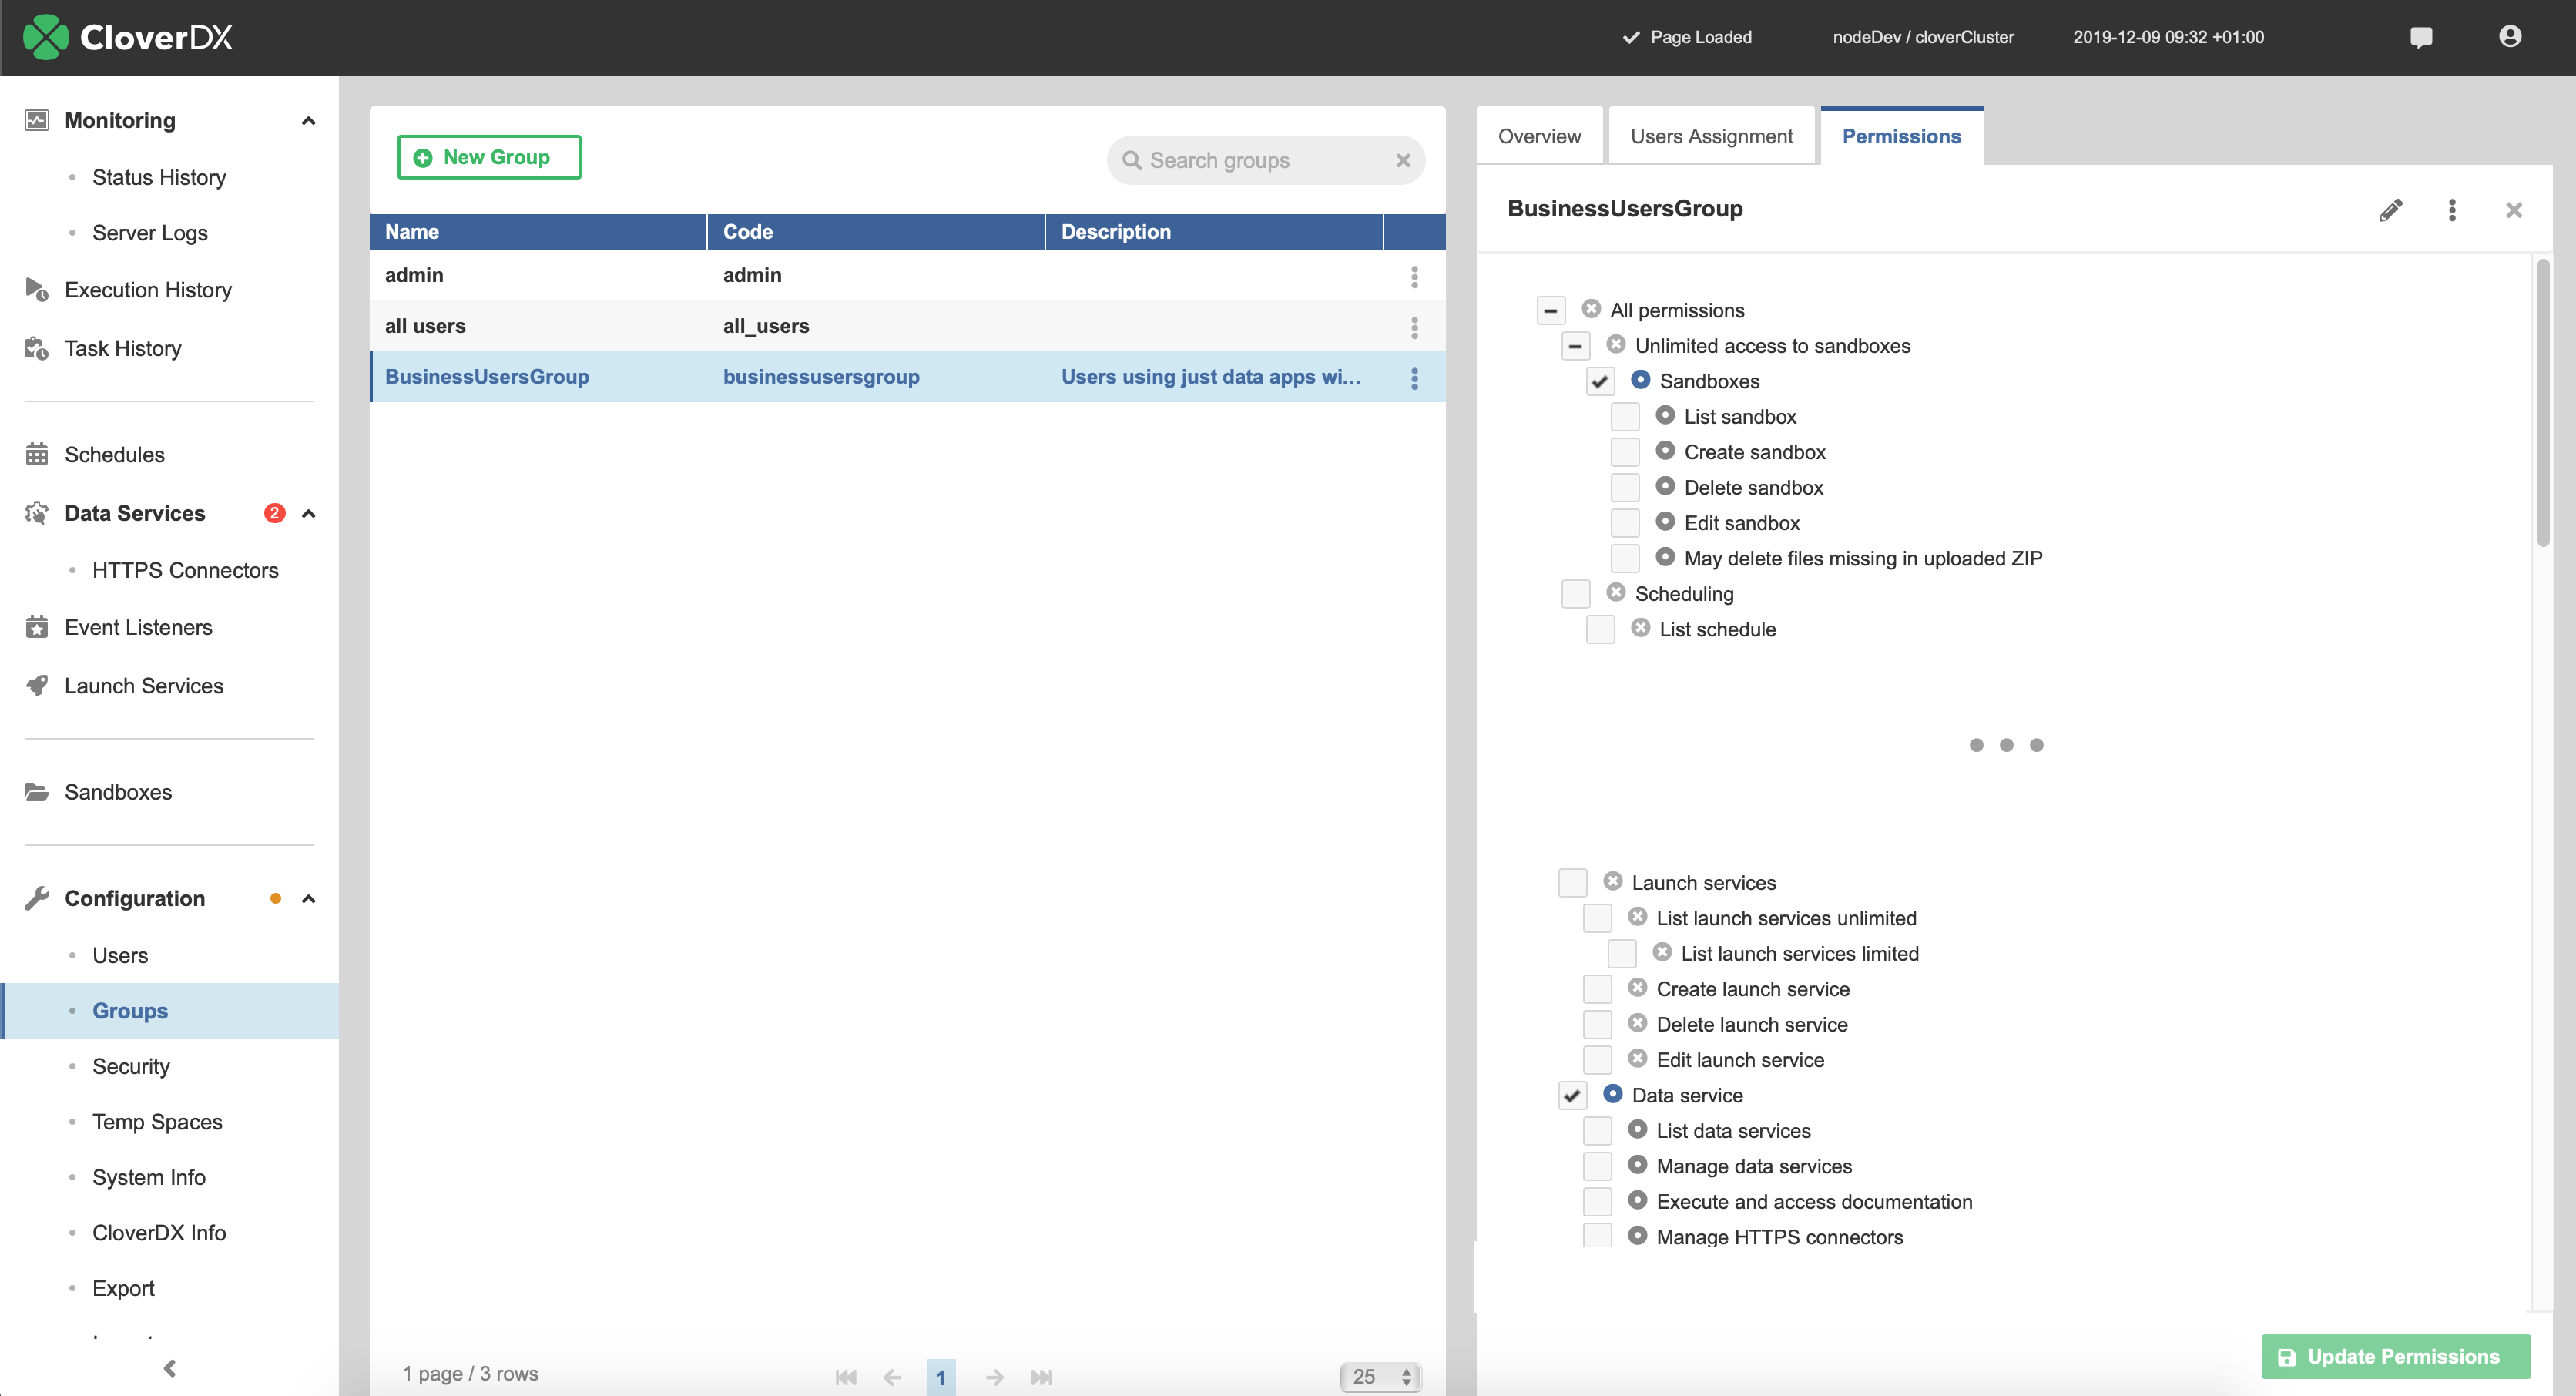Collapse Unlimited access to sandboxes node
Screen dimensions: 2576x1396
click(x=1574, y=346)
